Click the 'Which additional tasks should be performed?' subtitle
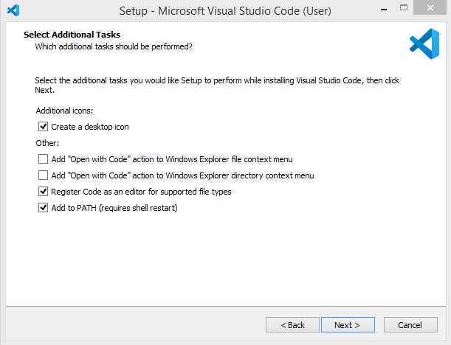 pos(114,46)
